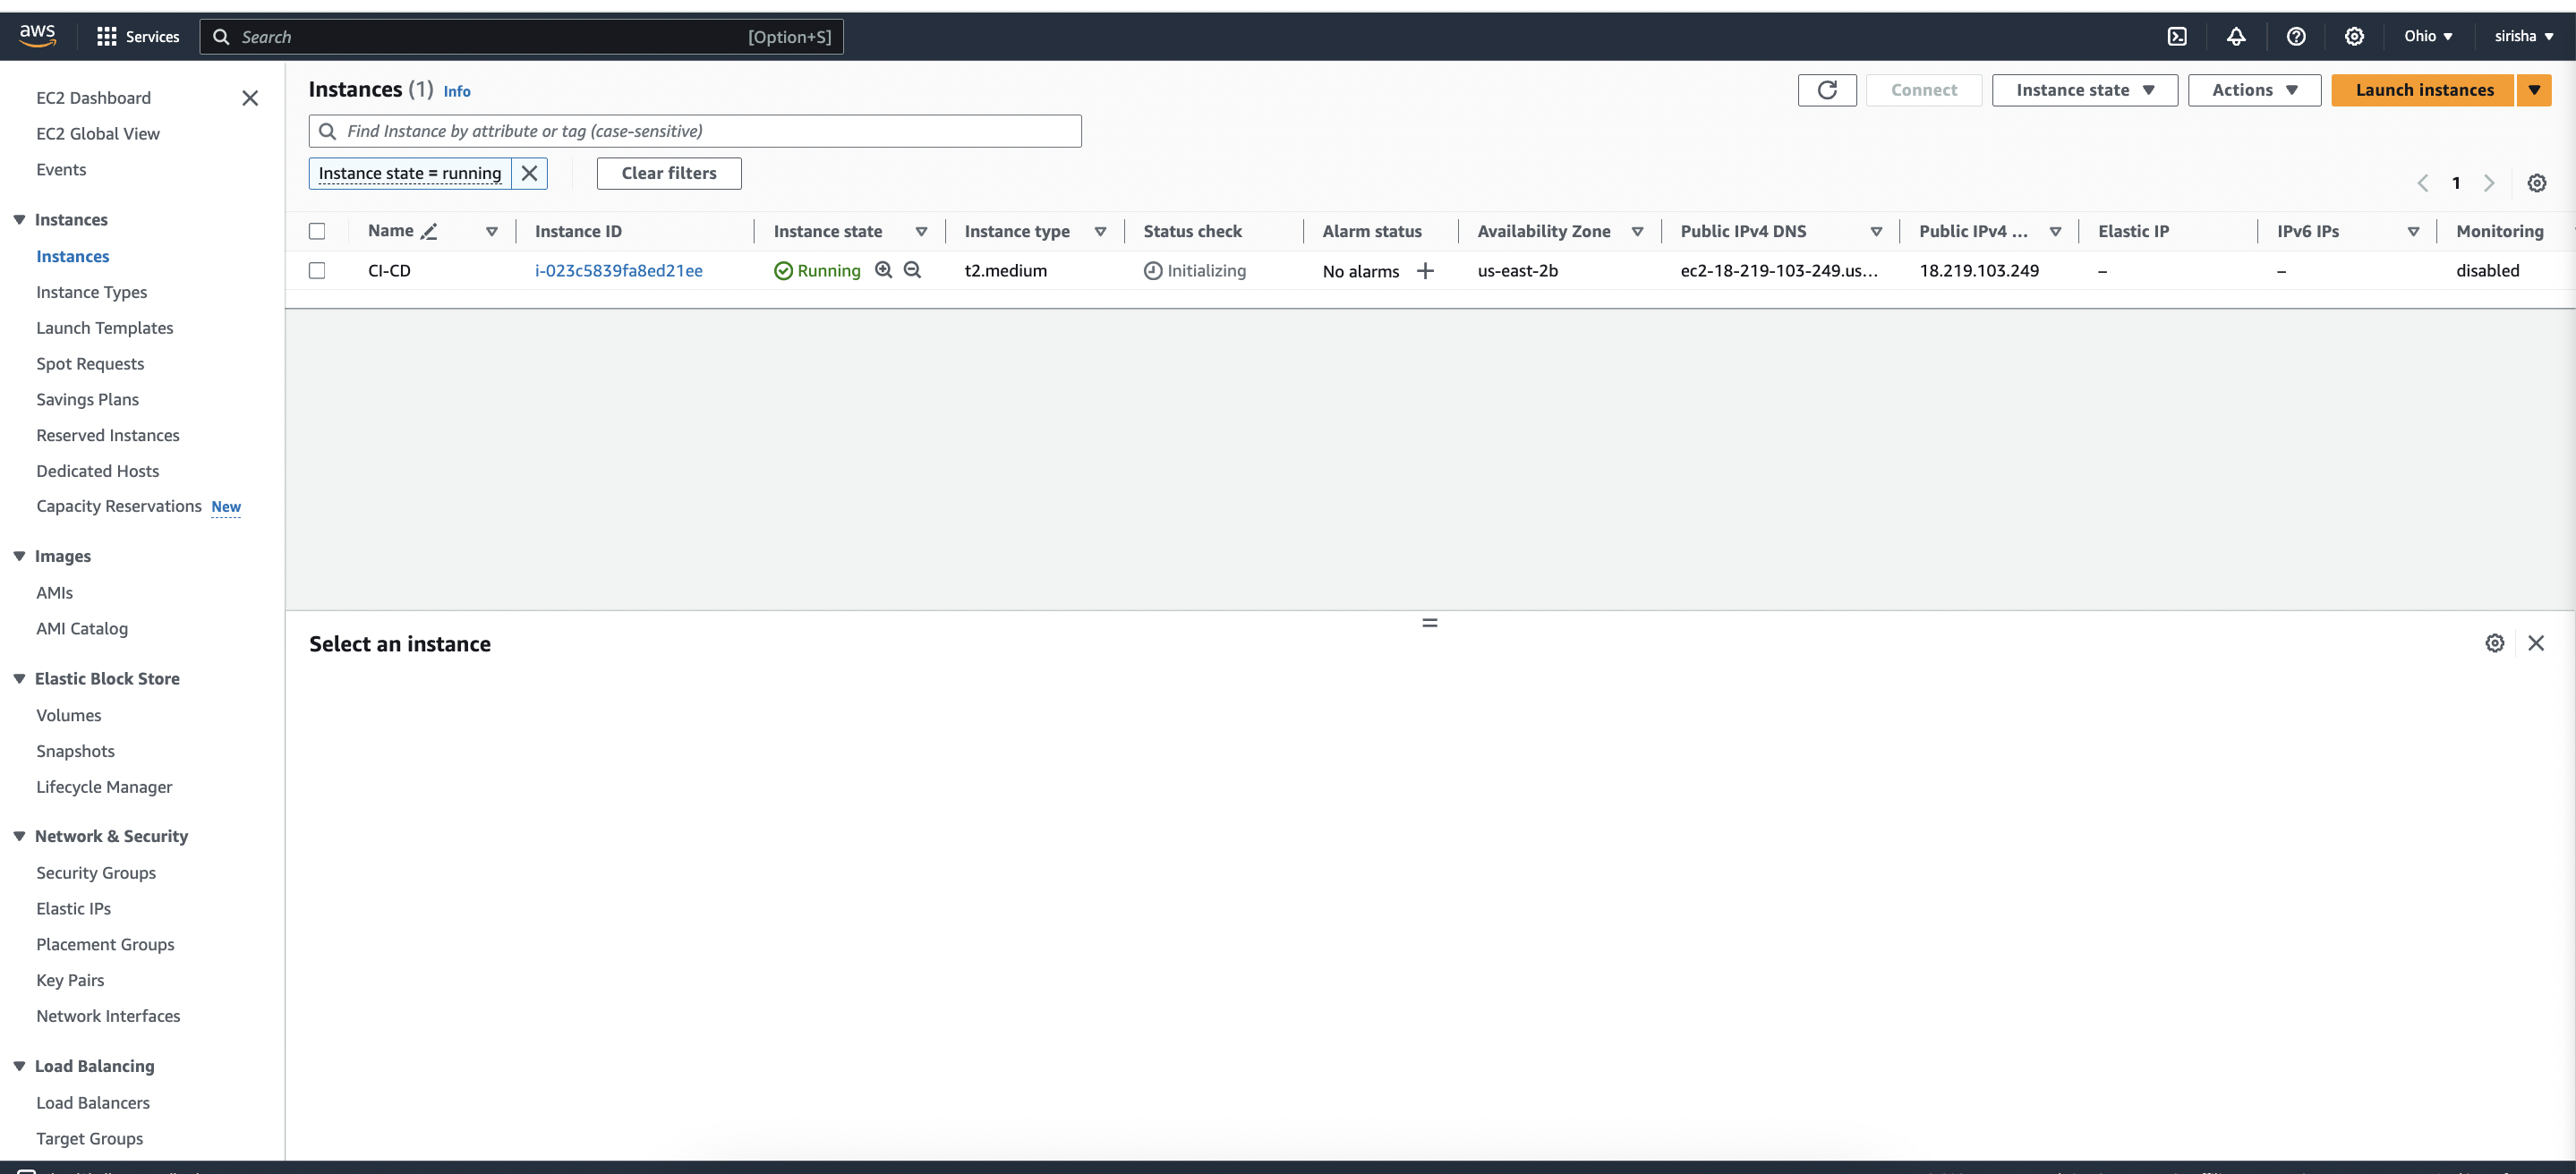
Task: Open table preferences gear icon
Action: click(x=2536, y=183)
